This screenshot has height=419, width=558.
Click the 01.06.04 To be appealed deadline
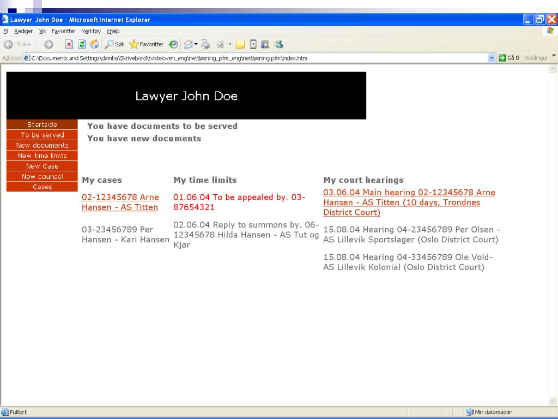click(239, 202)
